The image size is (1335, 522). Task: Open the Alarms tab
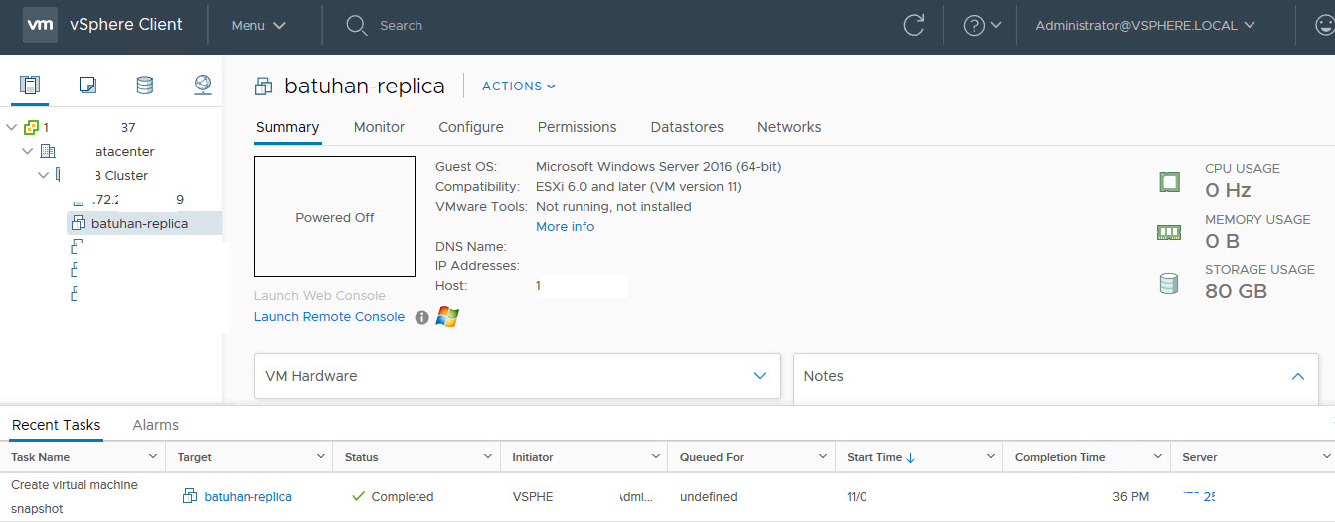155,425
